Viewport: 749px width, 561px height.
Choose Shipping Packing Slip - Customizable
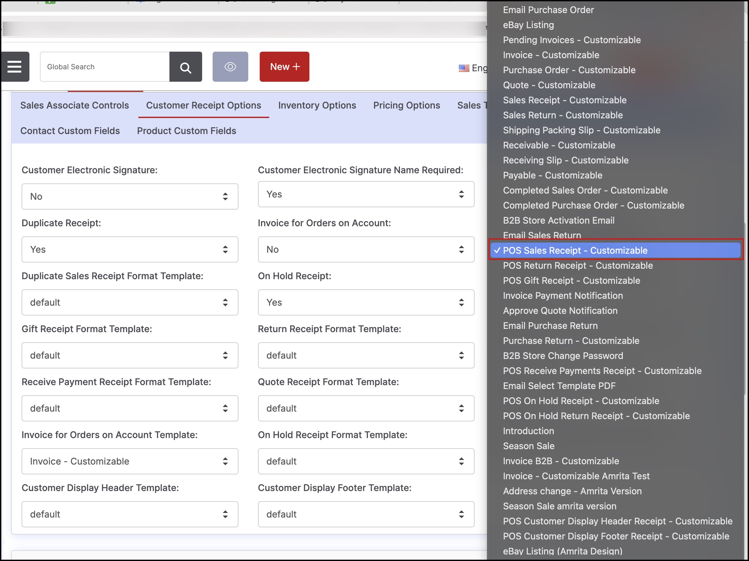[616, 130]
